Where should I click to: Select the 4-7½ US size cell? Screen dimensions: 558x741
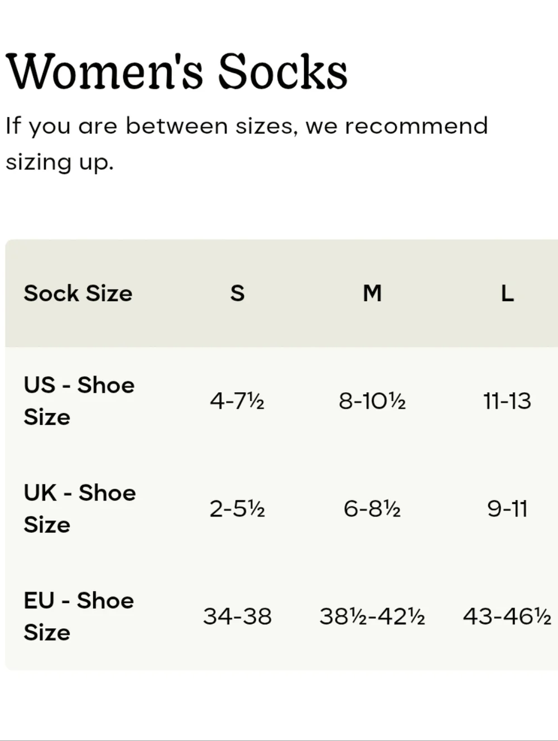pyautogui.click(x=237, y=401)
